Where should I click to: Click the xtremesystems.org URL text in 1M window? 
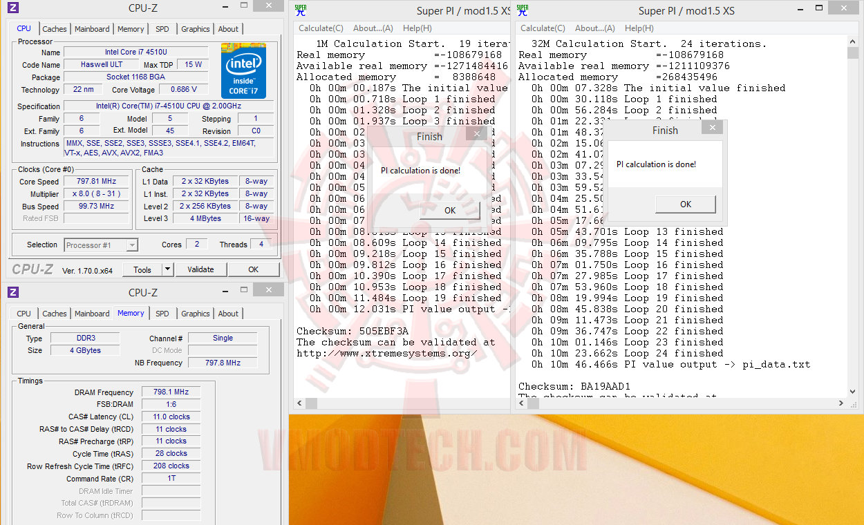387,353
